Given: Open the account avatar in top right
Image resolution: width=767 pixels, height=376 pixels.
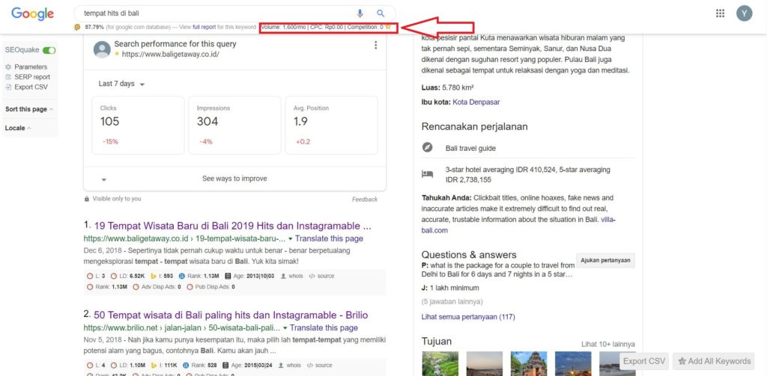Looking at the screenshot, I should point(744,13).
